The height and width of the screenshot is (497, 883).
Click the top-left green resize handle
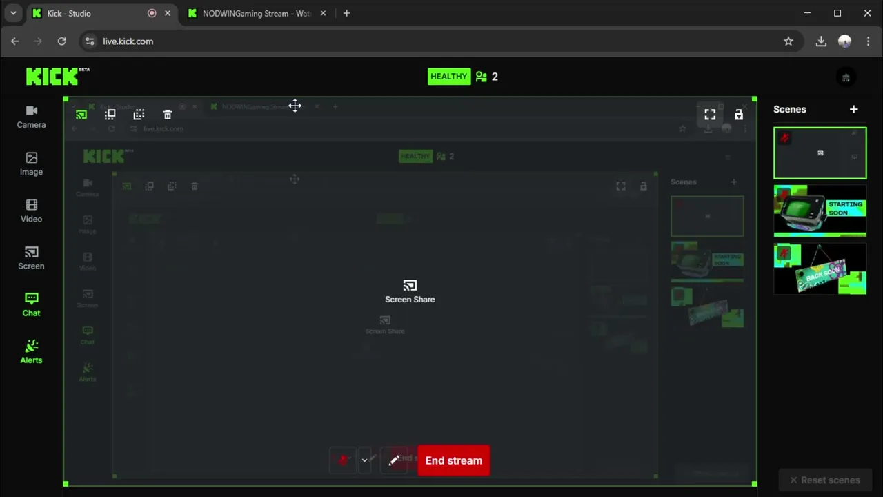[66, 99]
